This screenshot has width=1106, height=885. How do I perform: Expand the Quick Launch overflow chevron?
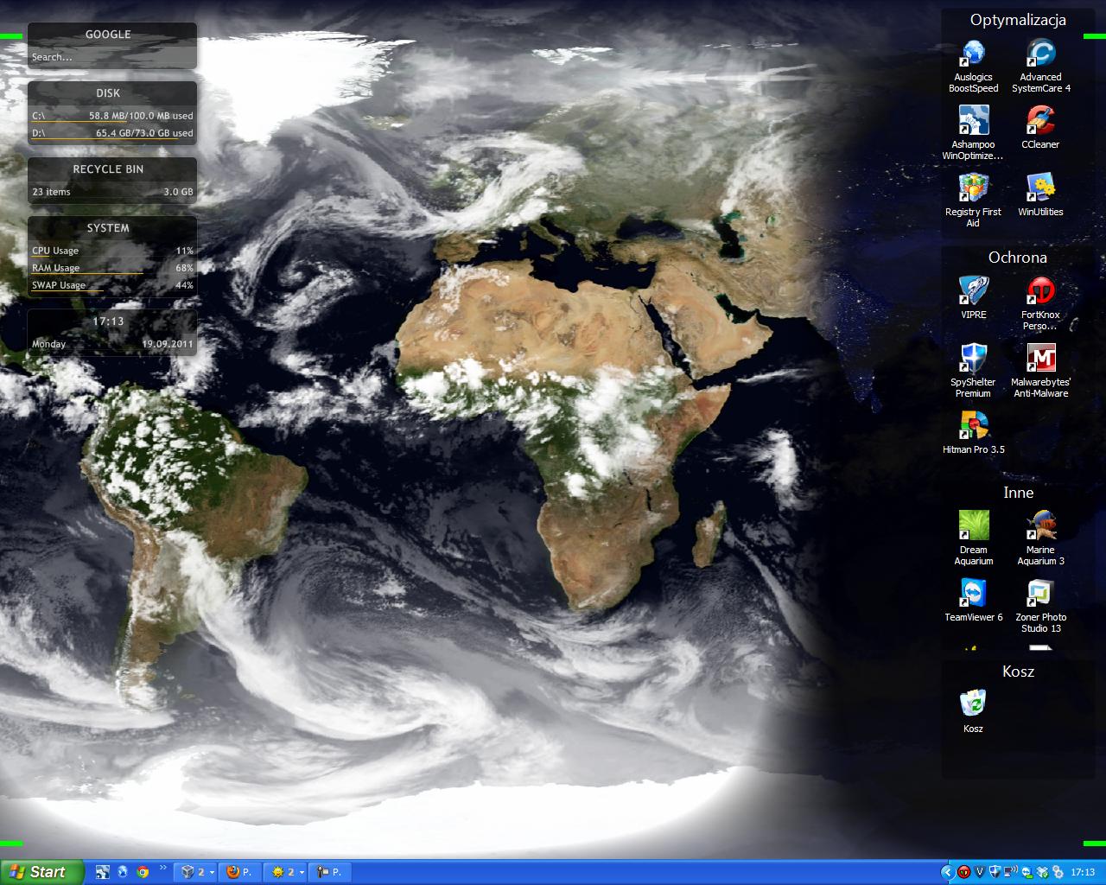[162, 867]
